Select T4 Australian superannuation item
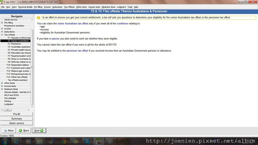Viewport: 258px width, 145px height. coord(19,47)
